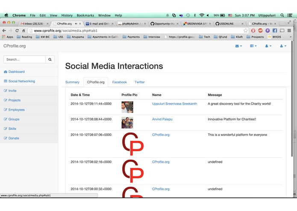Image resolution: width=297 pixels, height=211 pixels.
Task: Open the Bookmarks menu
Action: (85, 15)
